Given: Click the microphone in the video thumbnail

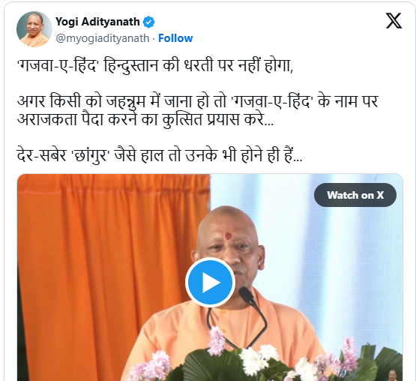Looking at the screenshot, I should click(x=247, y=295).
